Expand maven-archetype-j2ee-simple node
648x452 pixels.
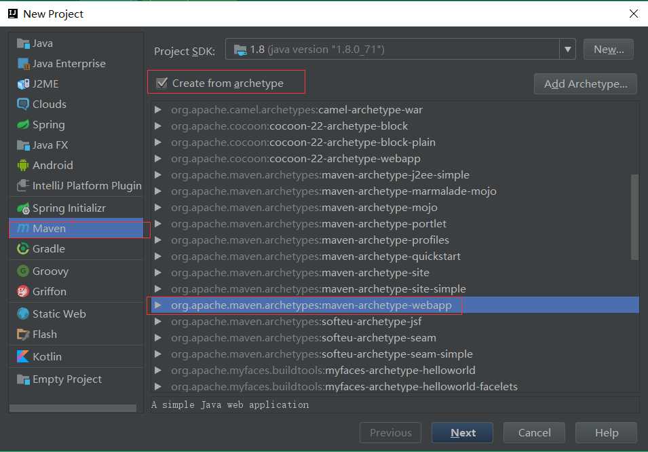click(157, 175)
